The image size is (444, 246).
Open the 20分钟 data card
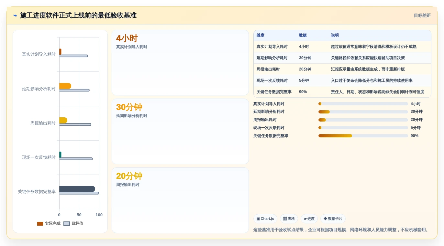coord(180,200)
